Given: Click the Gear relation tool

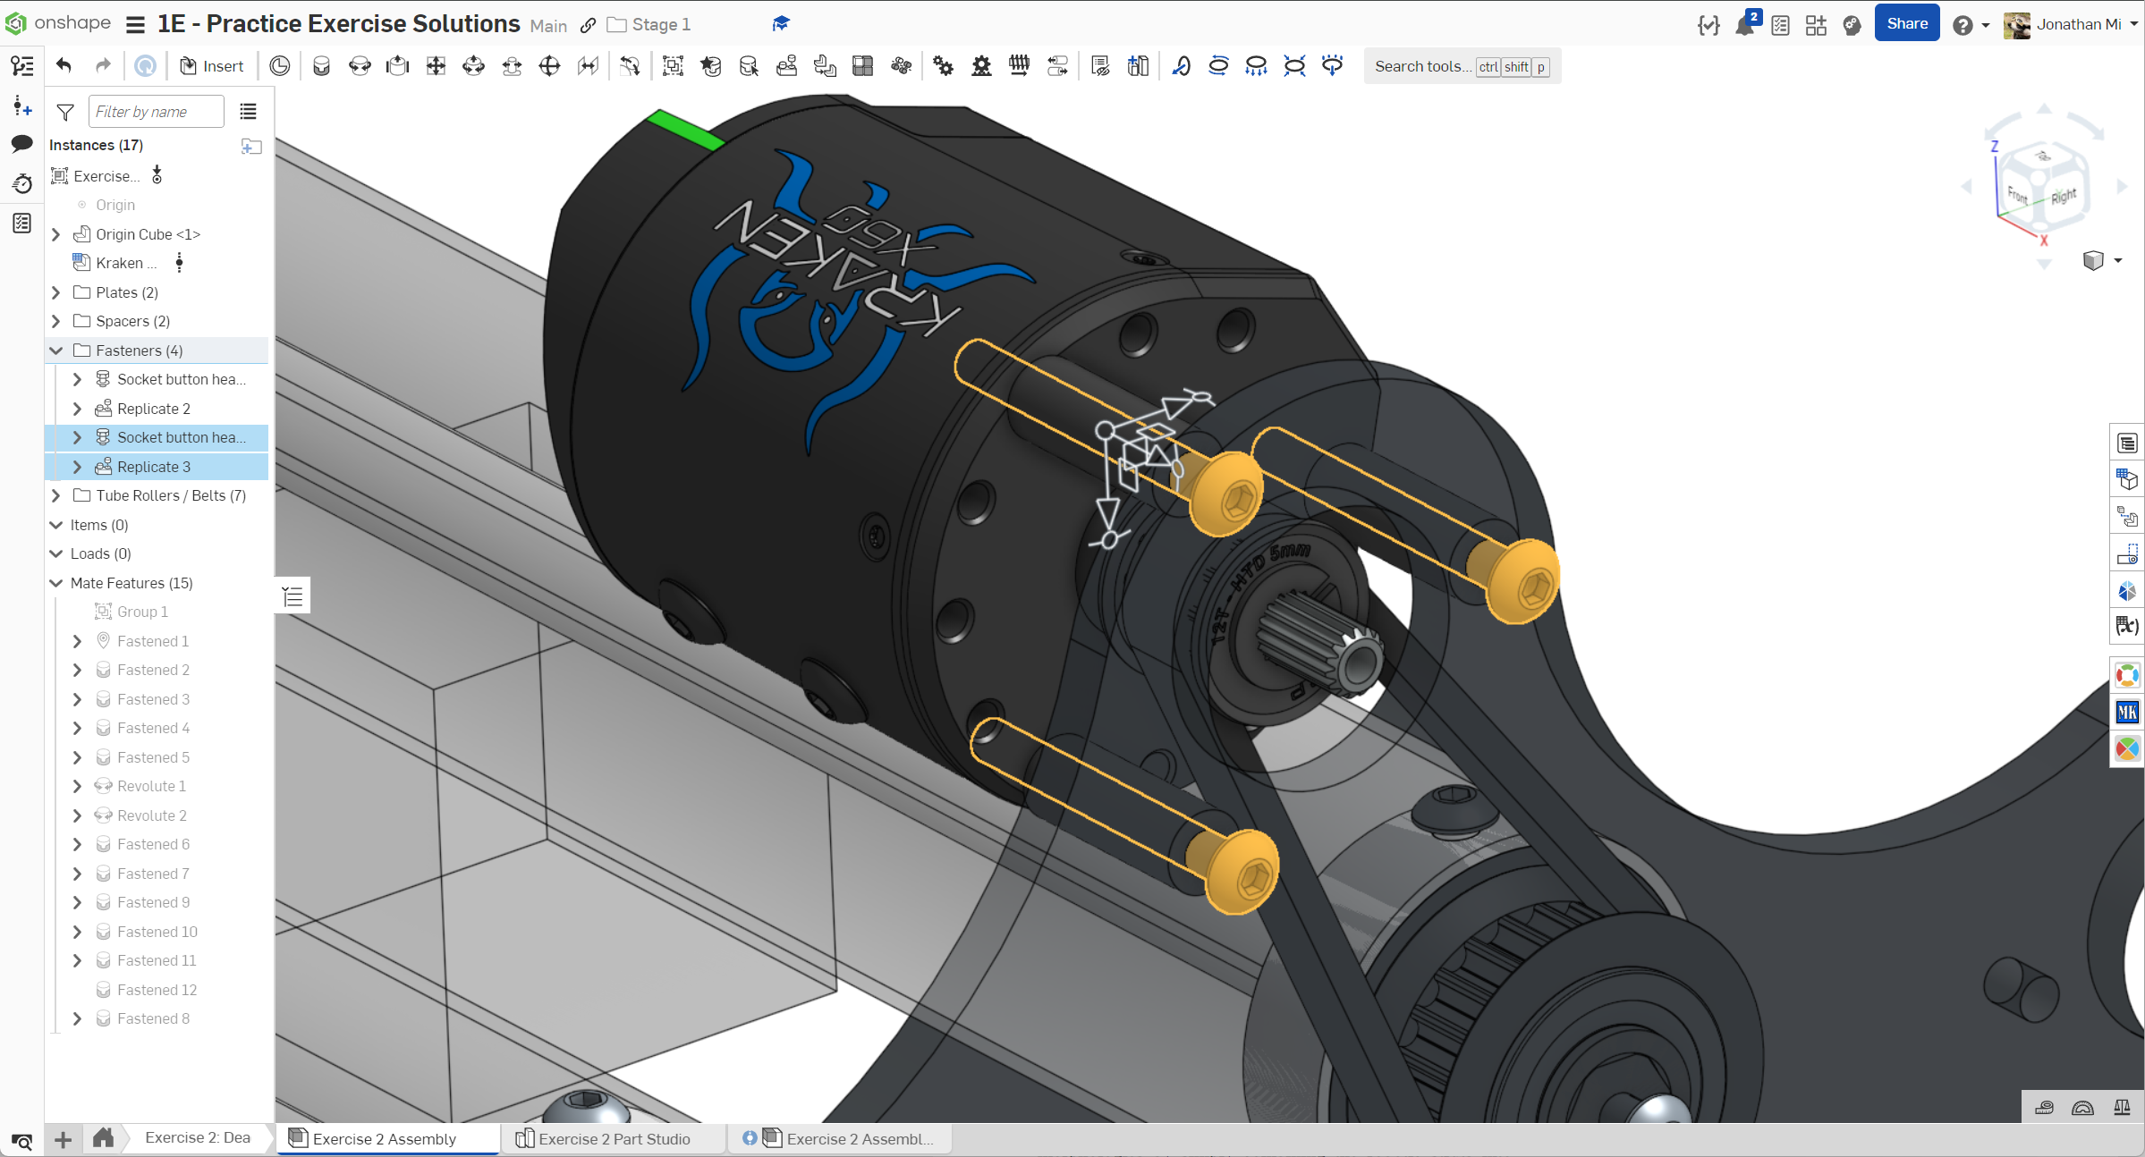Looking at the screenshot, I should [943, 66].
